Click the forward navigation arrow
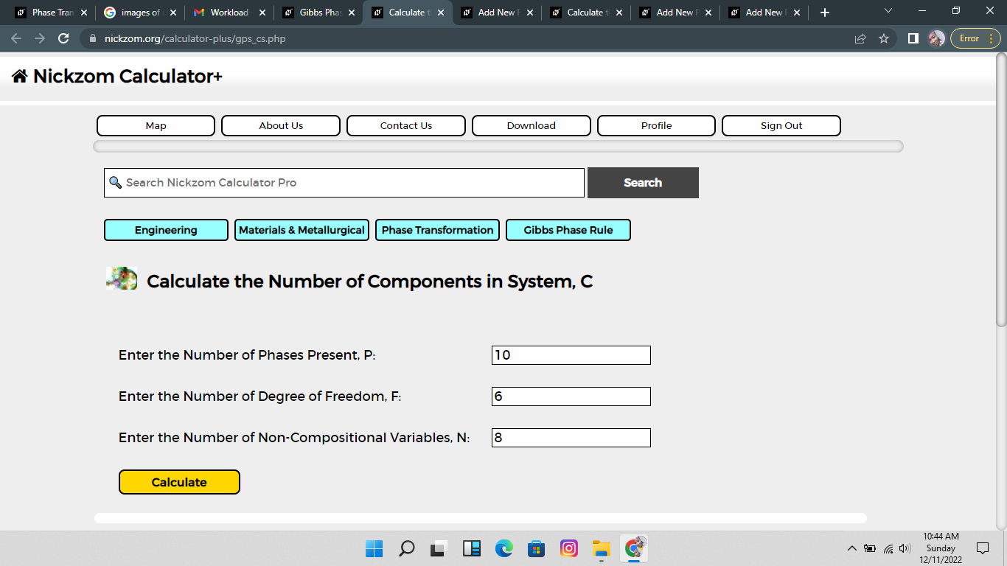1007x566 pixels. tap(40, 38)
